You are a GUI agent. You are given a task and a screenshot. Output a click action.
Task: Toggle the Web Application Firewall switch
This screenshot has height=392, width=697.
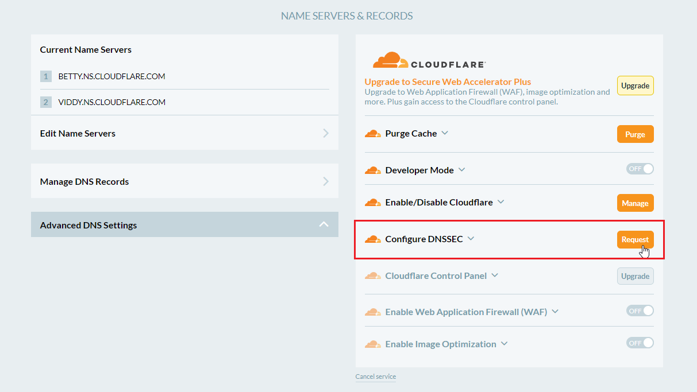click(x=640, y=311)
